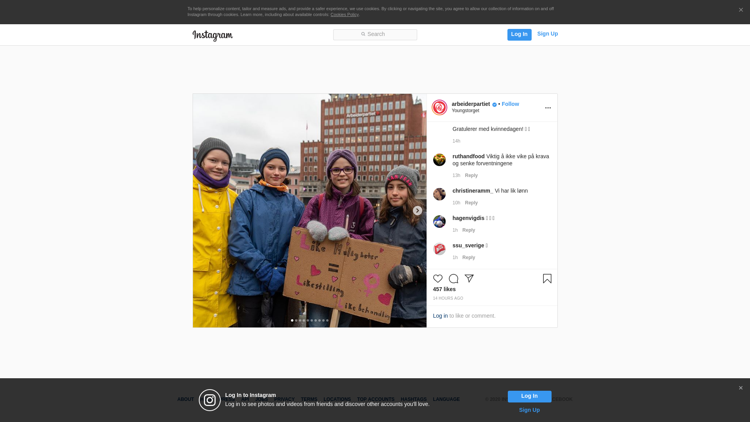The image size is (750, 422).
Task: Reply to christineramm_'s comment
Action: tap(471, 203)
